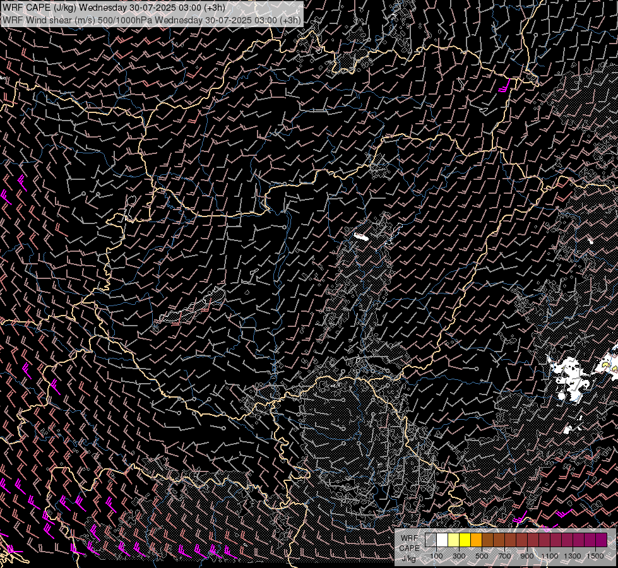Screen dimensions: 618x568
Task: Click the 900 legend value
Action: click(x=527, y=556)
